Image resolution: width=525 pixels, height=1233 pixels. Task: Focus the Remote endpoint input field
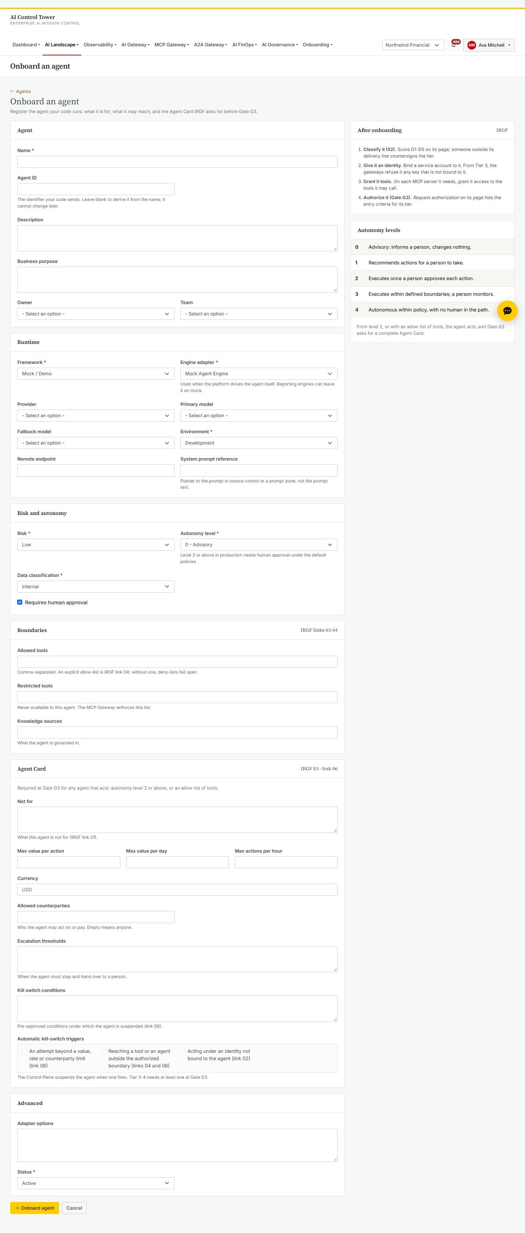point(96,470)
